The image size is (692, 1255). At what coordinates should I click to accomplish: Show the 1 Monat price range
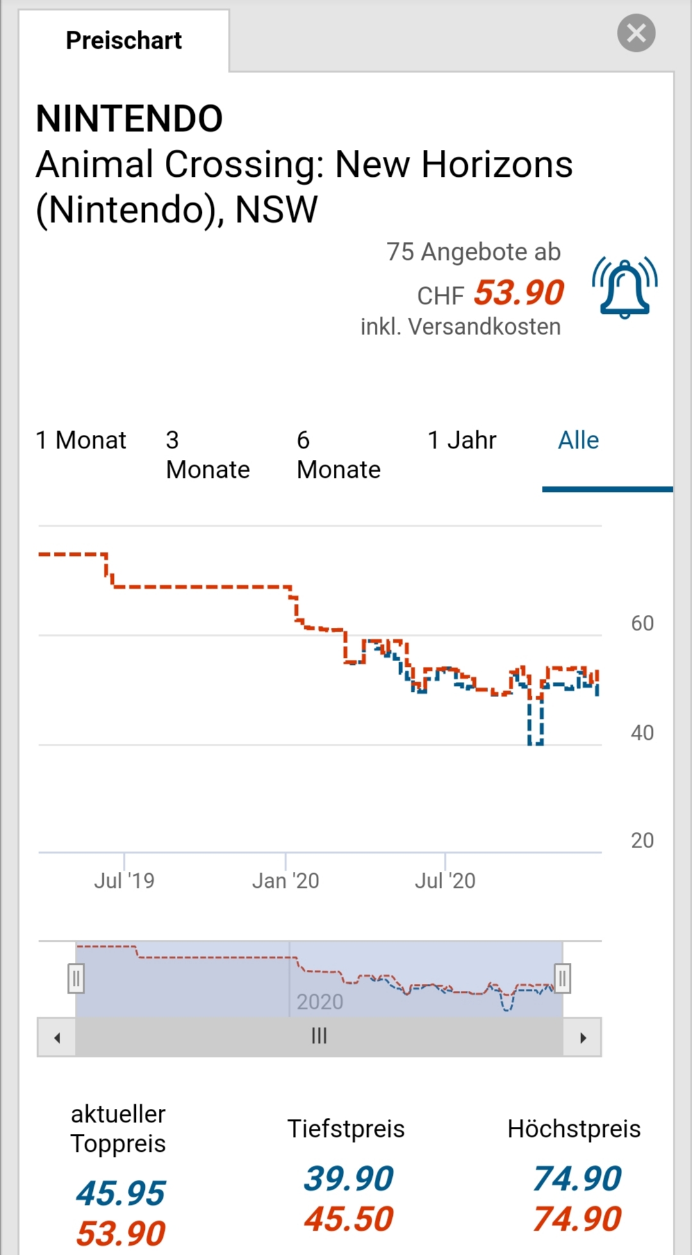point(81,441)
